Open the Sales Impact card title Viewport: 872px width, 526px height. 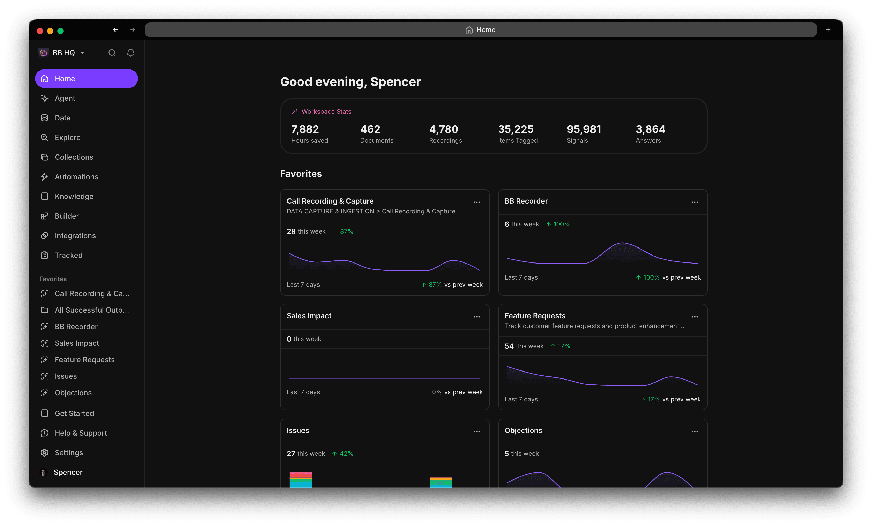[309, 316]
